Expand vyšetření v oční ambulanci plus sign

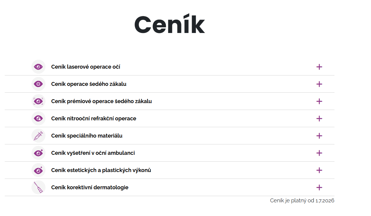[319, 153]
